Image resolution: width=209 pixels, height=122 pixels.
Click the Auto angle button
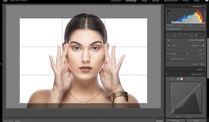tap(200, 50)
